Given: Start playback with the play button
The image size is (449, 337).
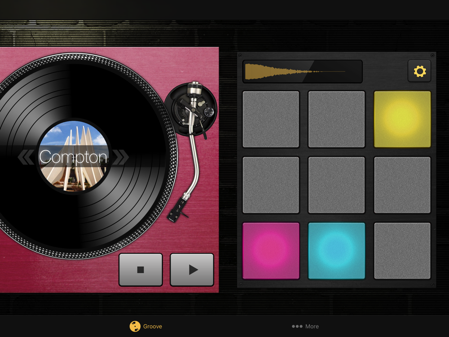Looking at the screenshot, I should 192,270.
